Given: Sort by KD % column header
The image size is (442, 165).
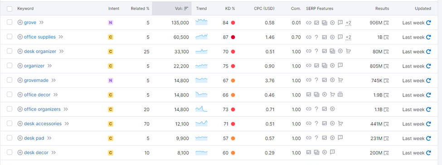Looking at the screenshot, I should (x=230, y=9).
